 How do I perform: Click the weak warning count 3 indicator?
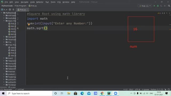coord(163,13)
